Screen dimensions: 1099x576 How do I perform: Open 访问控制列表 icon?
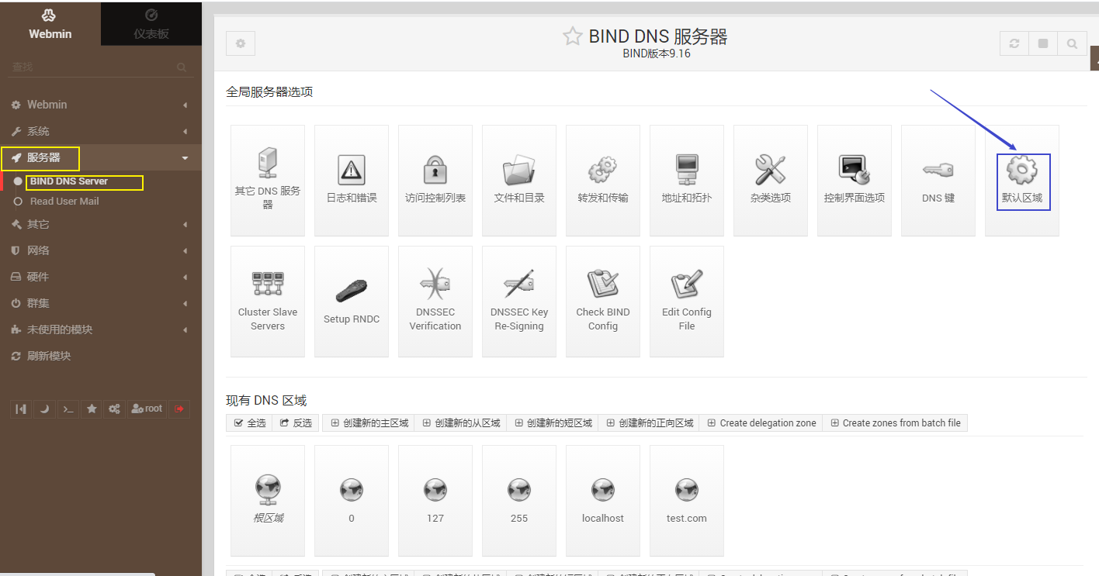435,181
